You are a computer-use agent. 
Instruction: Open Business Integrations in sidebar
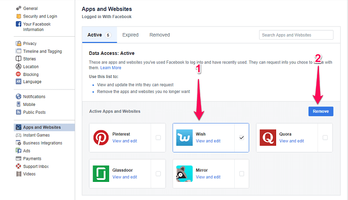pyautogui.click(x=42, y=143)
